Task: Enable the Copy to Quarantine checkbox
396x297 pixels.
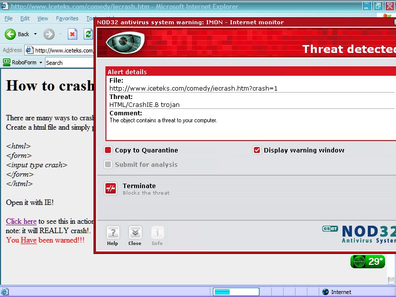Action: (108, 150)
